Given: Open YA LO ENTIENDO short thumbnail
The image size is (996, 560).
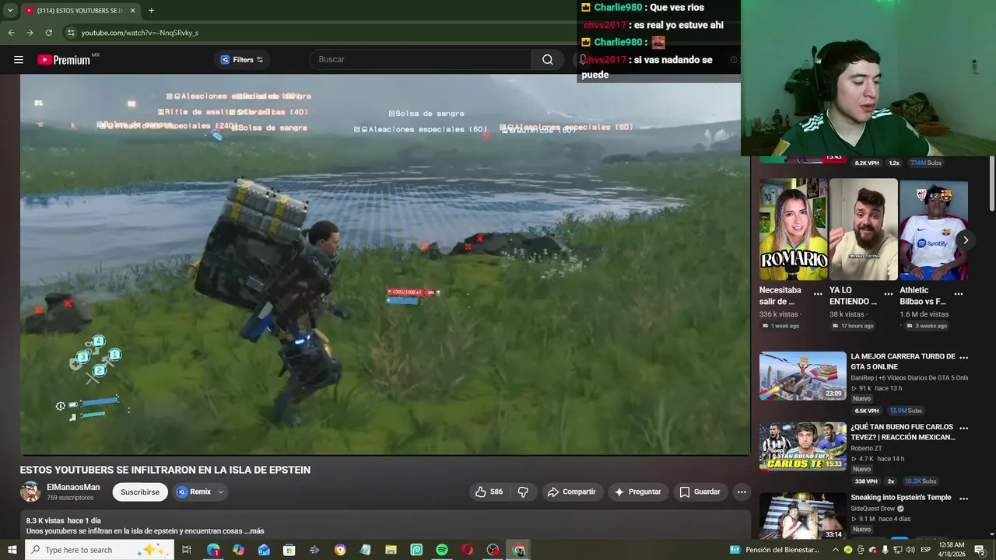Looking at the screenshot, I should point(864,229).
